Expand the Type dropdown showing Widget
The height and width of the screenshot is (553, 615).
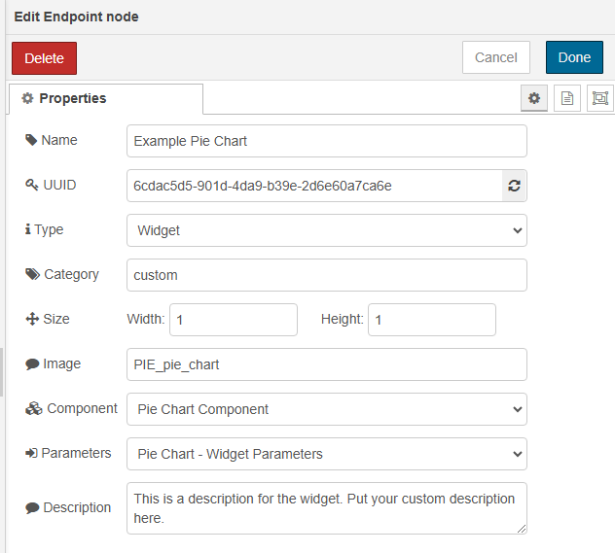(x=327, y=230)
